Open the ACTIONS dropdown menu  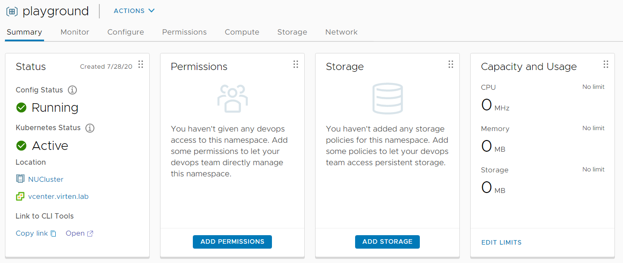[x=134, y=11]
